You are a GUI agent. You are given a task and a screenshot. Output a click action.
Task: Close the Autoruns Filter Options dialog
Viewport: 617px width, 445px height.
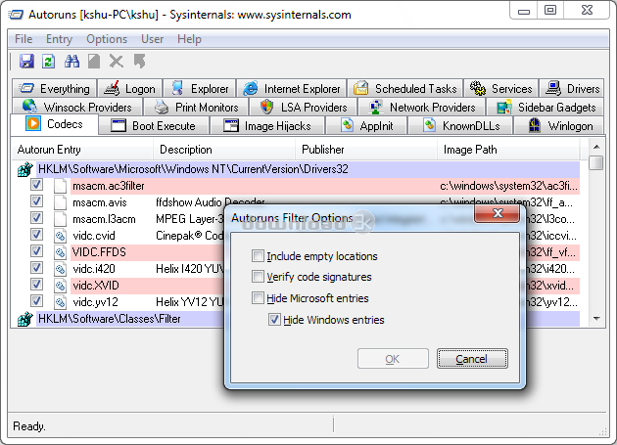pos(498,213)
